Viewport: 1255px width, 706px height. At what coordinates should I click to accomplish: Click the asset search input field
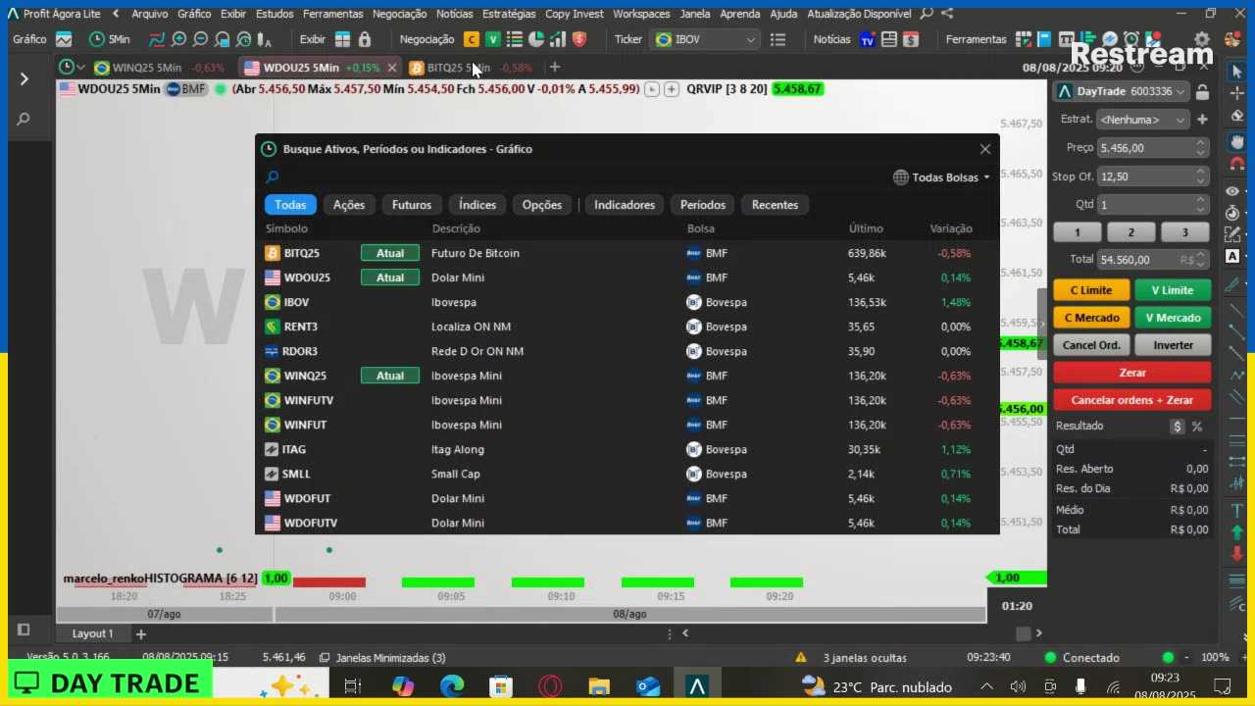(x=574, y=177)
